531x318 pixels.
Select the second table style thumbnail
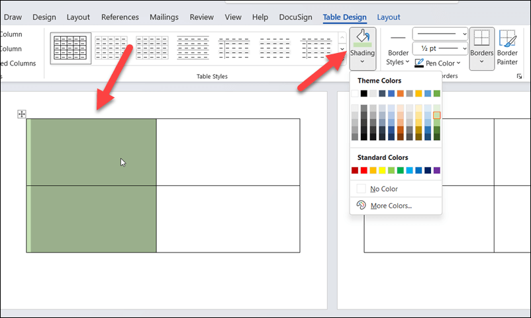click(111, 48)
